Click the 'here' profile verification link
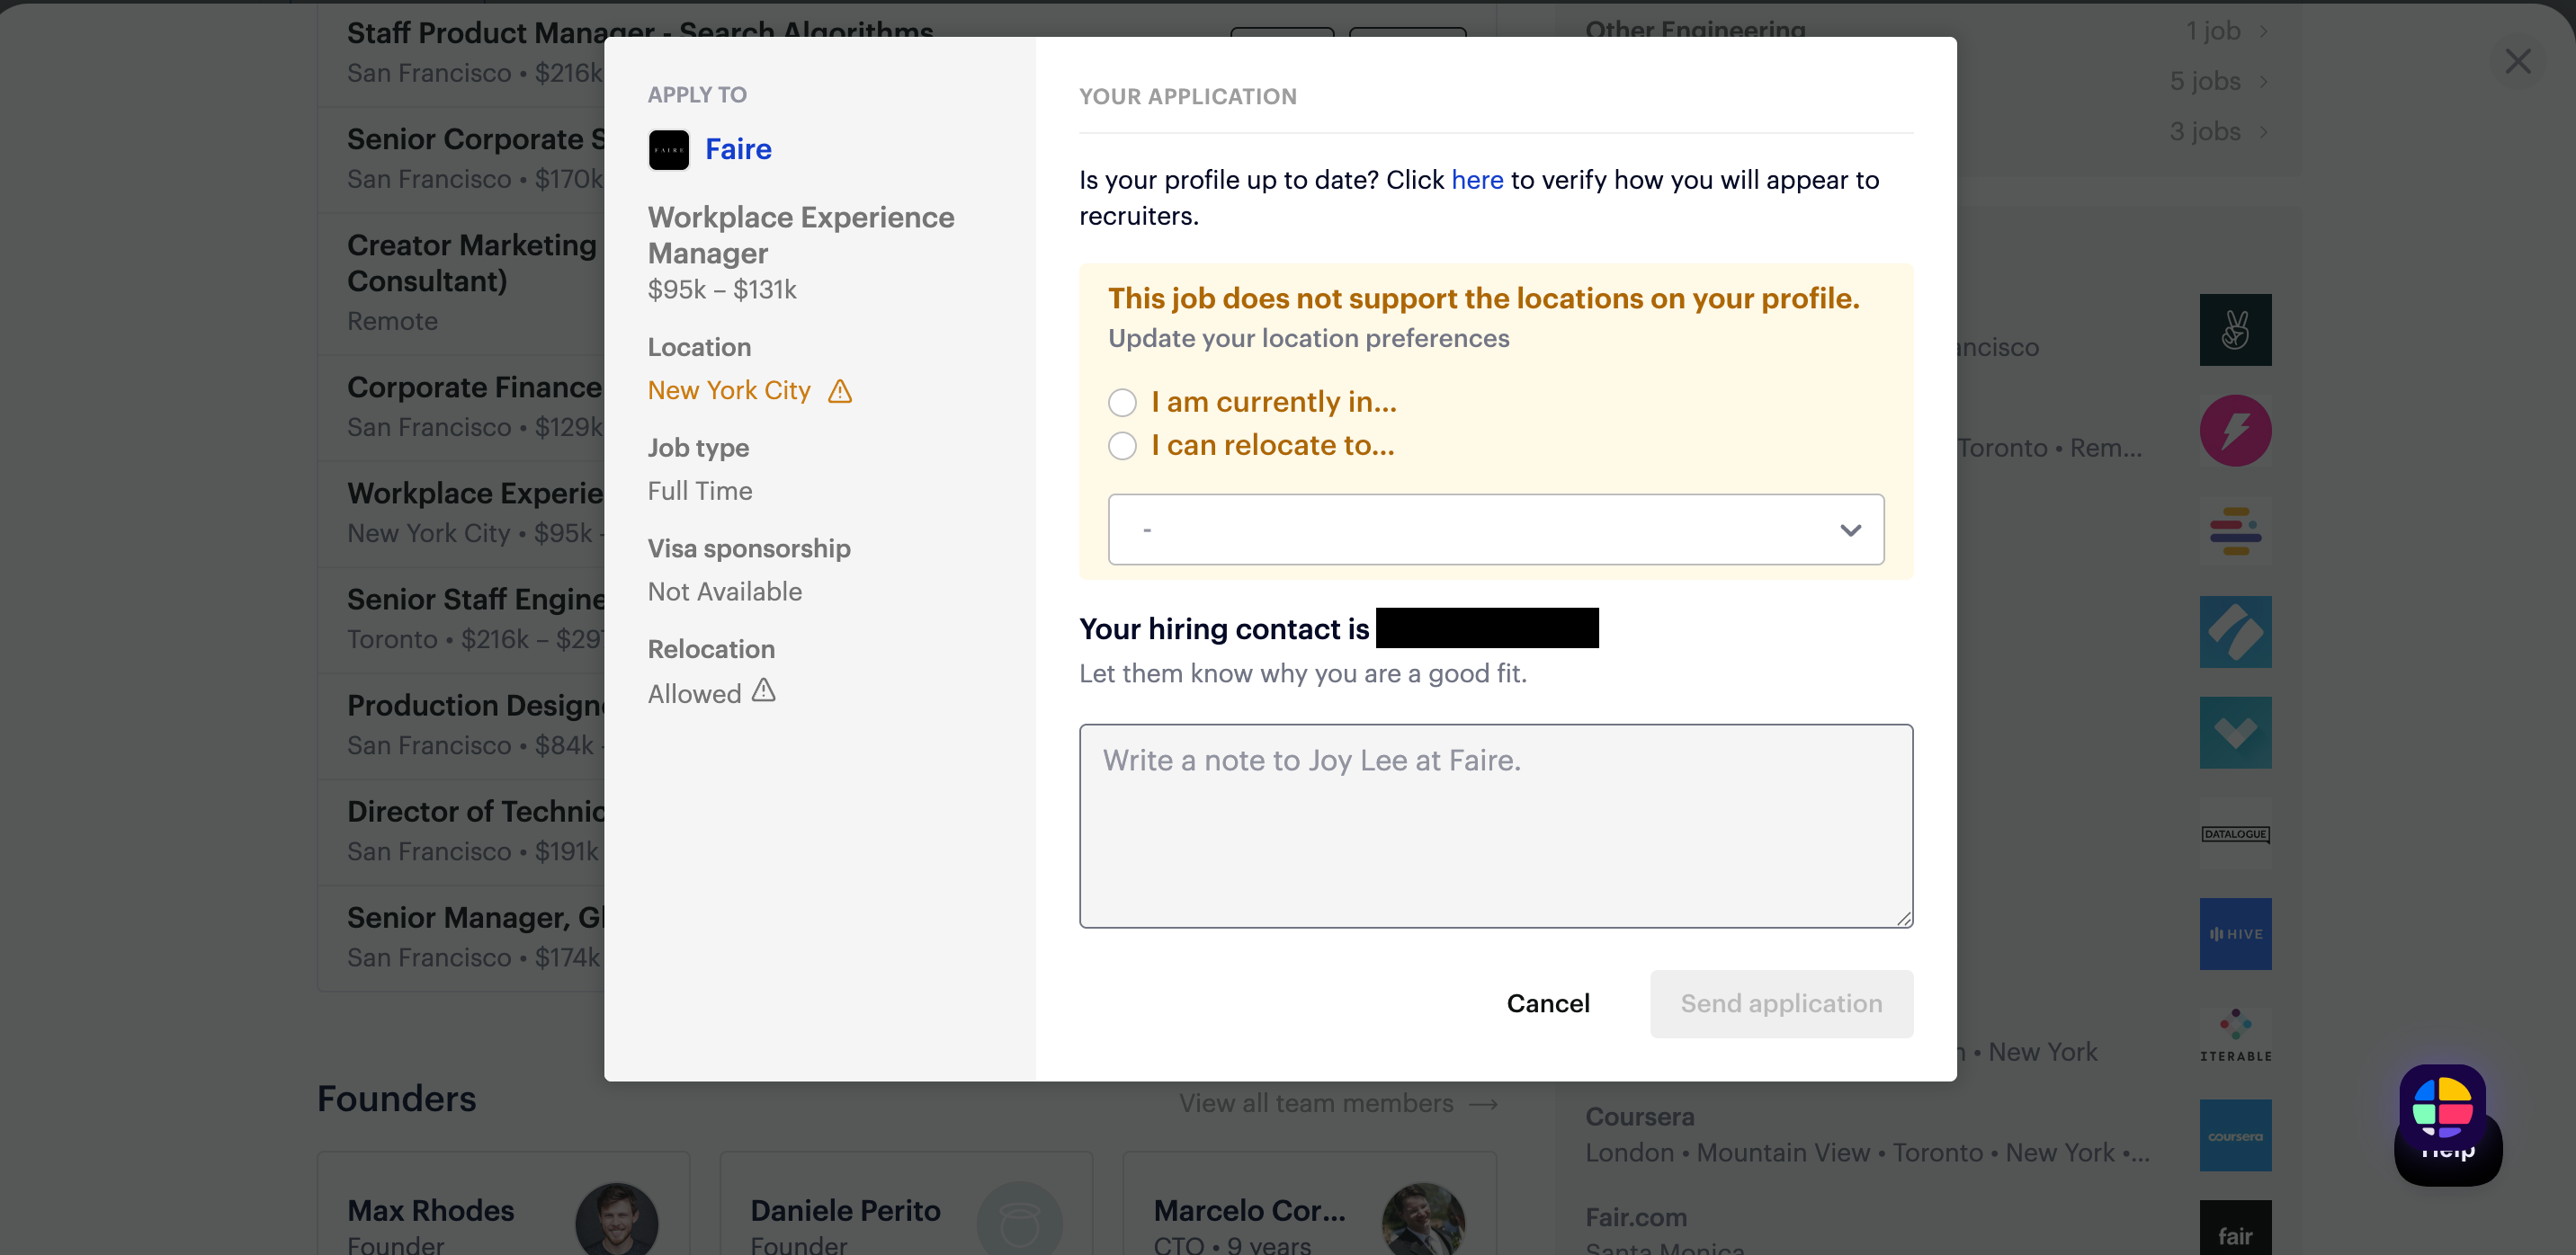This screenshot has width=2576, height=1255. (1476, 180)
